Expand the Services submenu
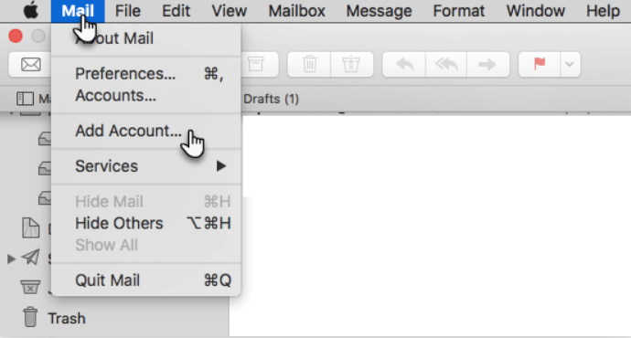This screenshot has width=631, height=338. (x=146, y=166)
